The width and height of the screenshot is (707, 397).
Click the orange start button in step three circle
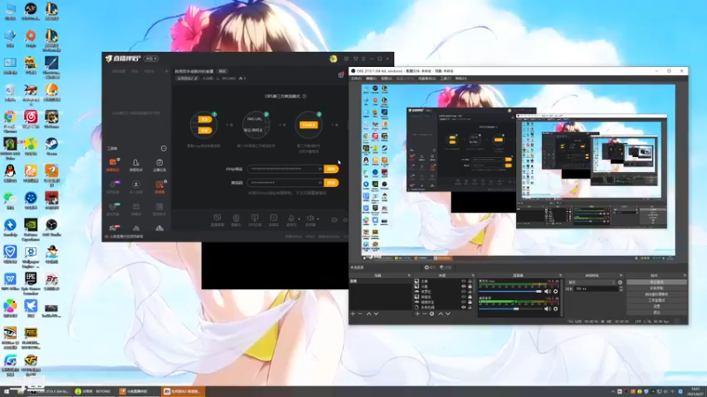[308, 124]
